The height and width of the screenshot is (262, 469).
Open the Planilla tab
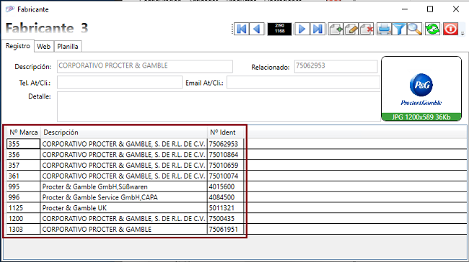tap(68, 47)
